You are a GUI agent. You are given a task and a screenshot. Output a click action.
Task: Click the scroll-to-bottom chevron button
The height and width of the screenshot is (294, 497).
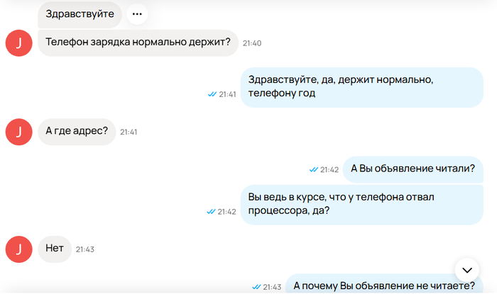tap(466, 270)
